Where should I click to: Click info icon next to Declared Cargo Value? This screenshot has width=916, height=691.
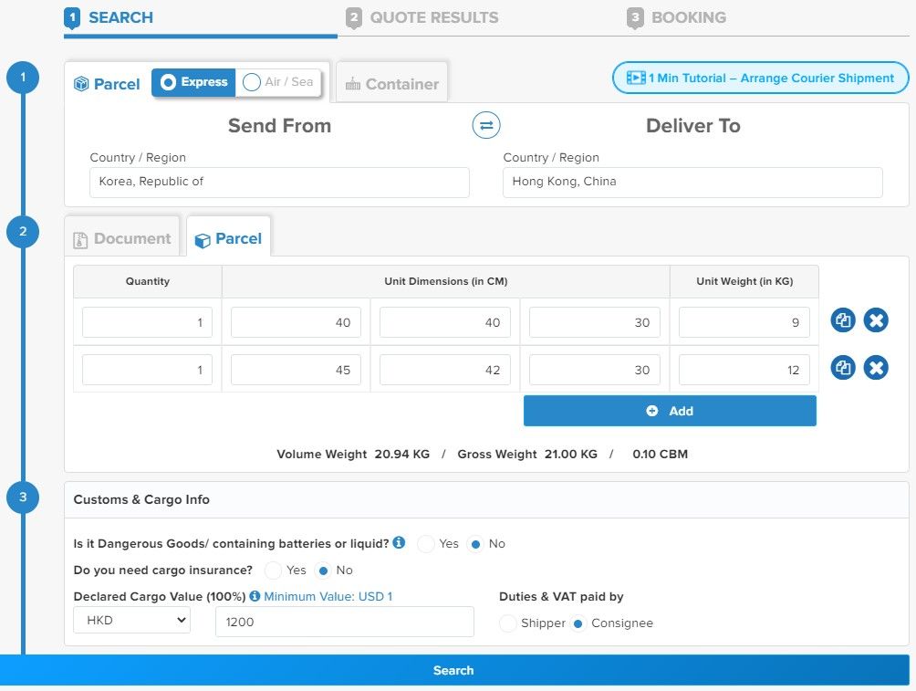pyautogui.click(x=255, y=596)
